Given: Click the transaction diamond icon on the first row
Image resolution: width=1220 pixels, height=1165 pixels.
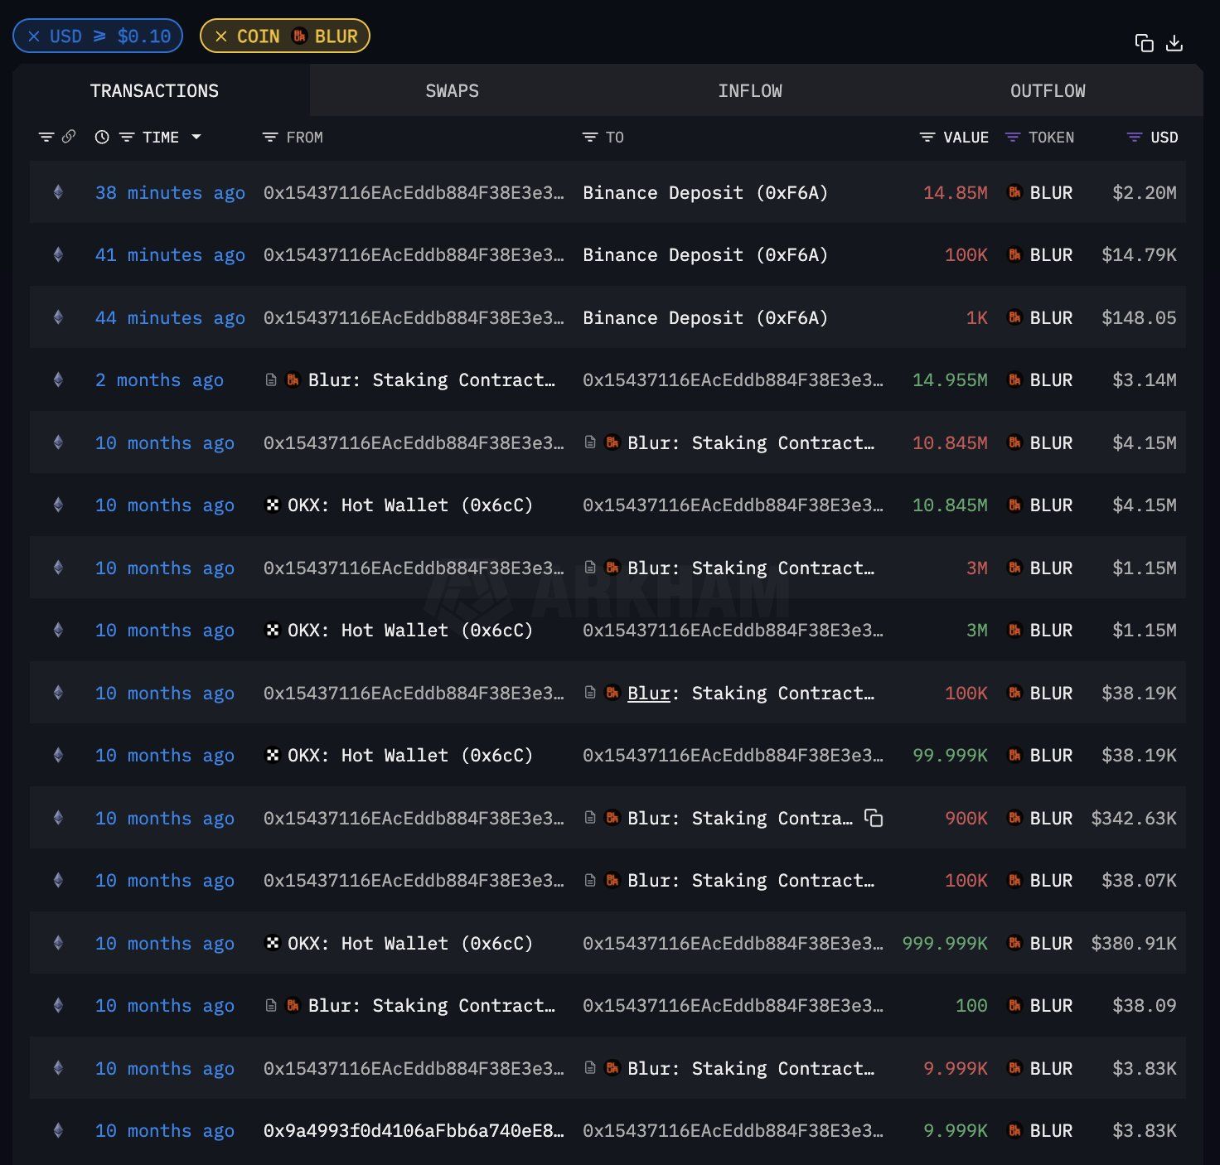Looking at the screenshot, I should pyautogui.click(x=57, y=192).
